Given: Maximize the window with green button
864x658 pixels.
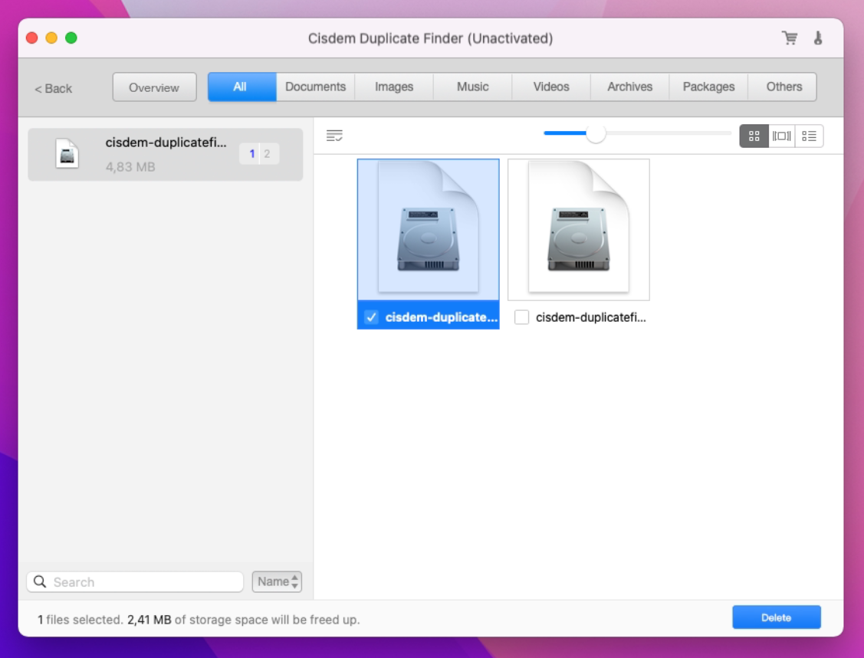Looking at the screenshot, I should [71, 38].
